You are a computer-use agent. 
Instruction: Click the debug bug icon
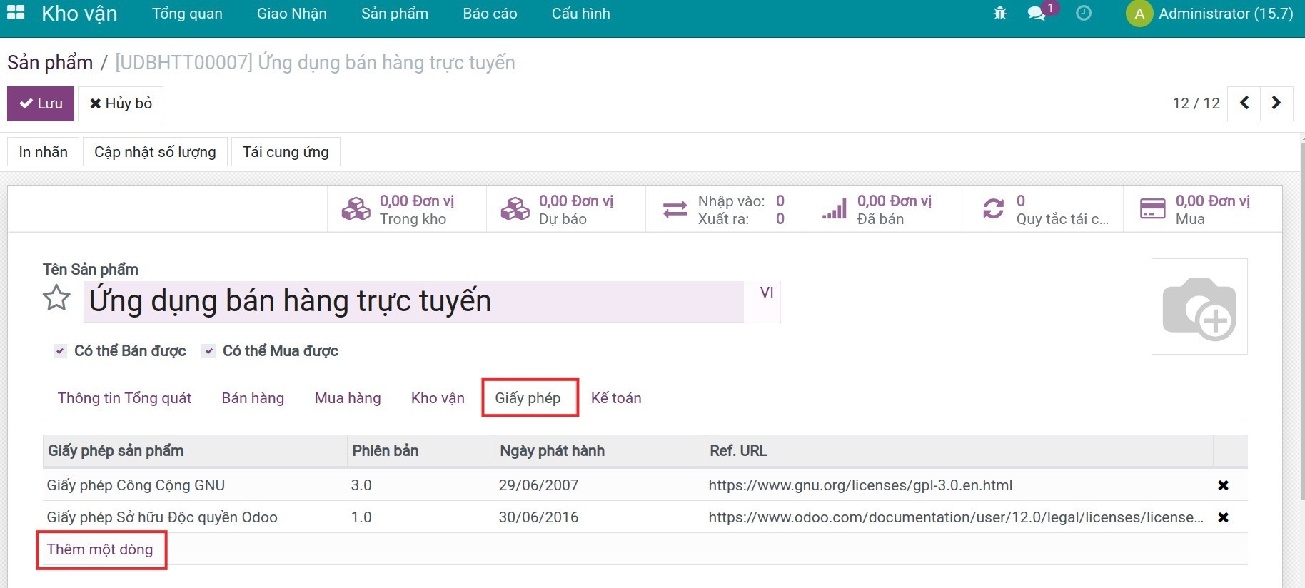999,14
